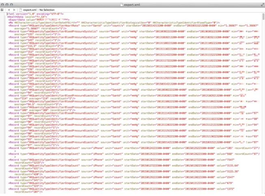Click recordCount="1215" step entry

28,163
